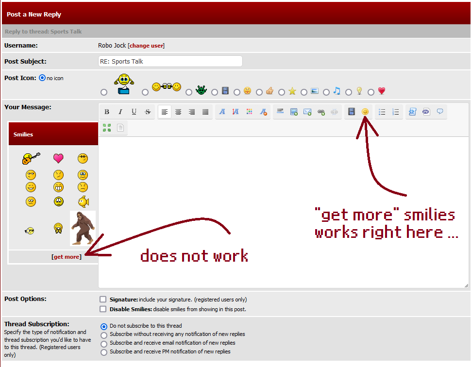The width and height of the screenshot is (472, 367).
Task: Choose email notification subscription option
Action: point(103,343)
